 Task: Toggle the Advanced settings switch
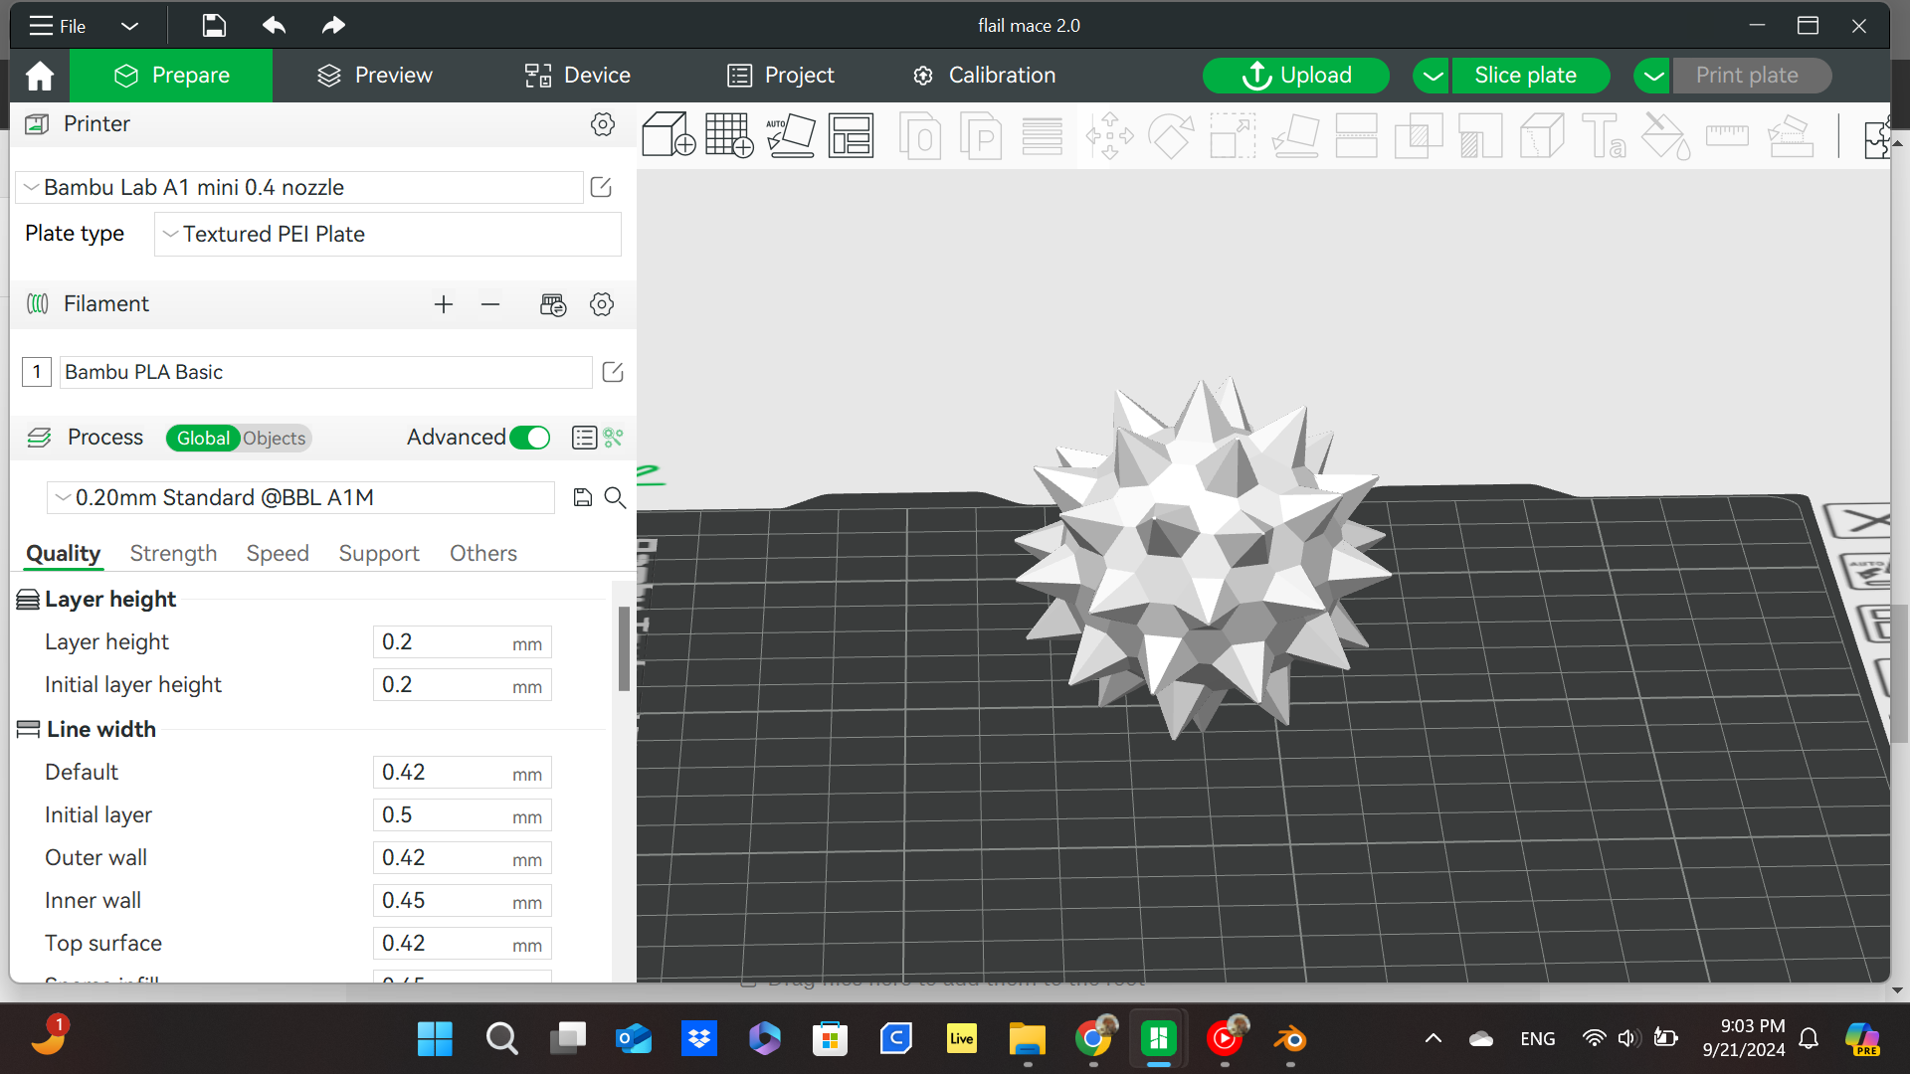(530, 438)
